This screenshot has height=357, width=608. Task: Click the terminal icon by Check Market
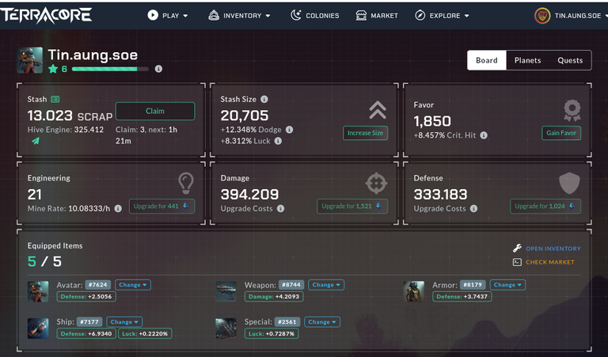click(x=517, y=262)
